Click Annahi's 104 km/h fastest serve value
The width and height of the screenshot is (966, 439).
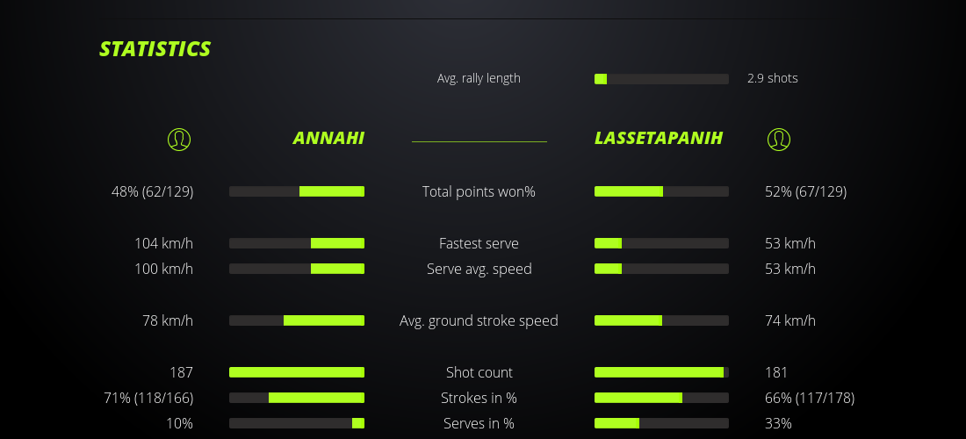[x=163, y=243]
